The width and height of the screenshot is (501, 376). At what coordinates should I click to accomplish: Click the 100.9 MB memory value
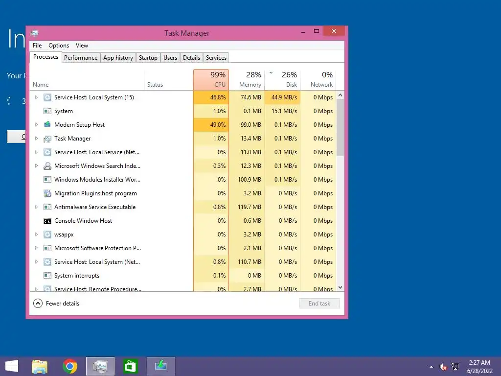(x=247, y=180)
